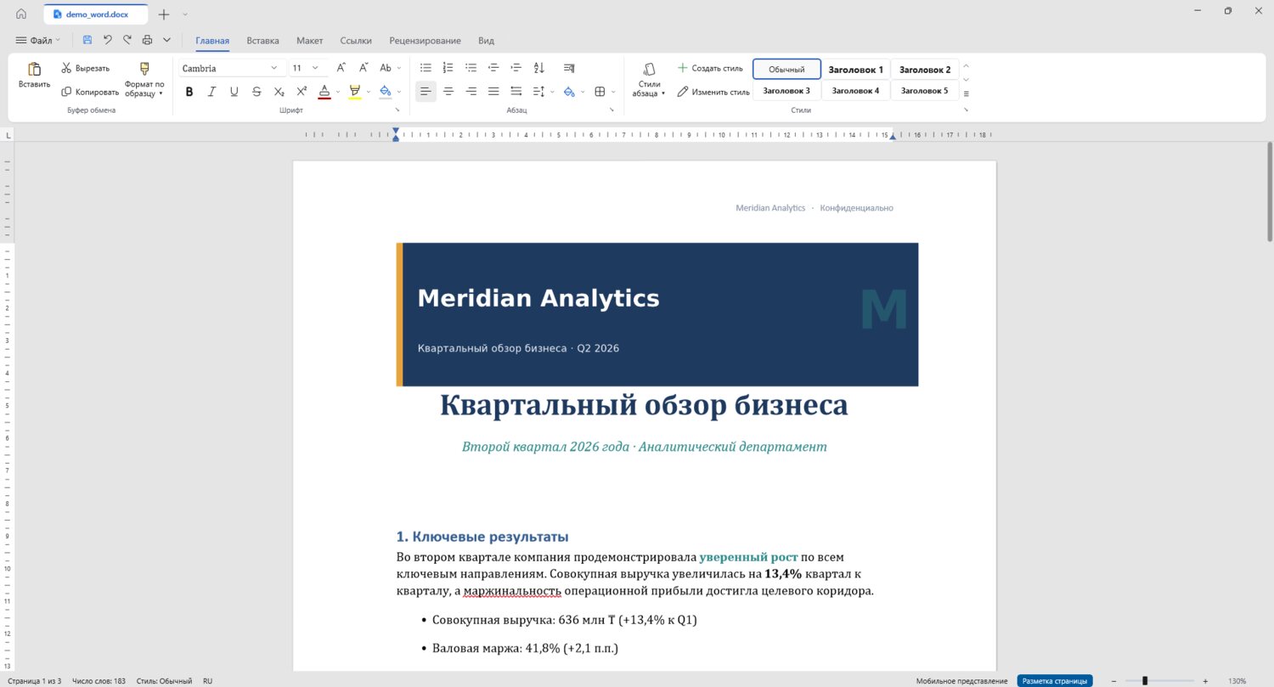Viewport: 1274px width, 687px height.
Task: Switch to Мобильное представление view
Action: (961, 681)
